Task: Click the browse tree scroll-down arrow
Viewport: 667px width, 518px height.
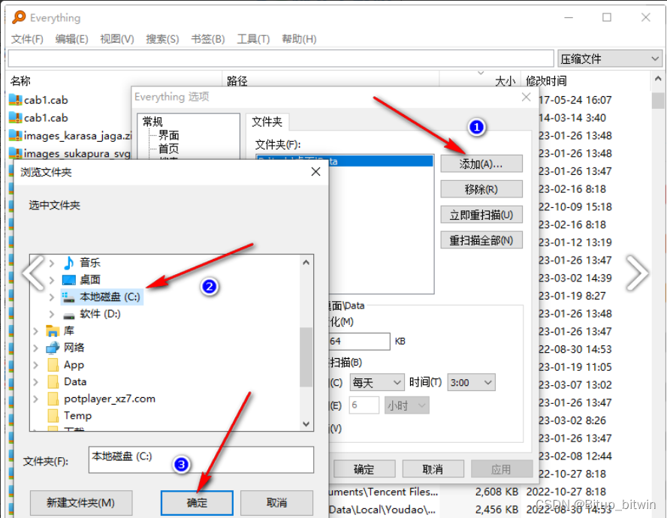Action: 306,424
